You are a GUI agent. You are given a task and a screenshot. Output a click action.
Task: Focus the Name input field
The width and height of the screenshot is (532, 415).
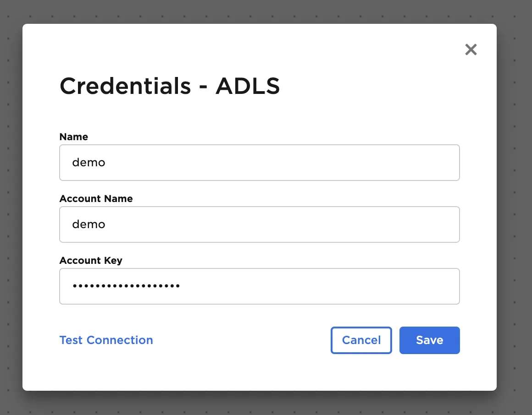[x=259, y=163]
